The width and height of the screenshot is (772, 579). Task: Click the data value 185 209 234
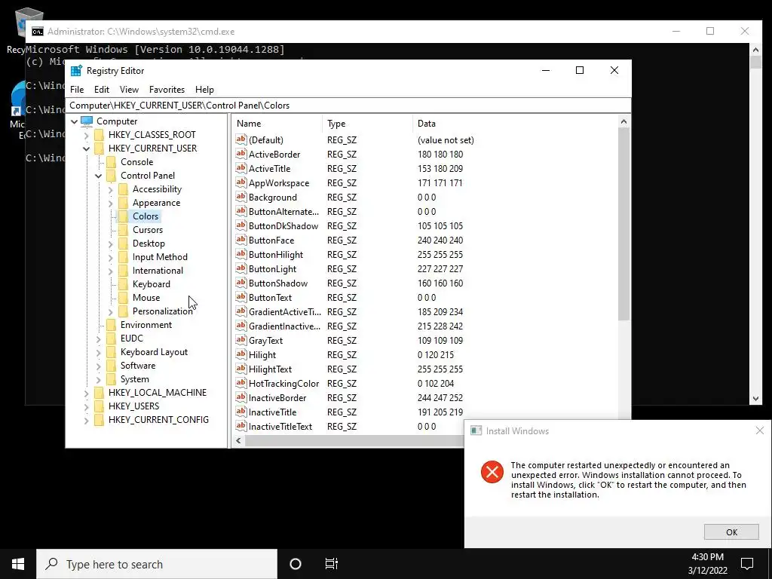440,311
